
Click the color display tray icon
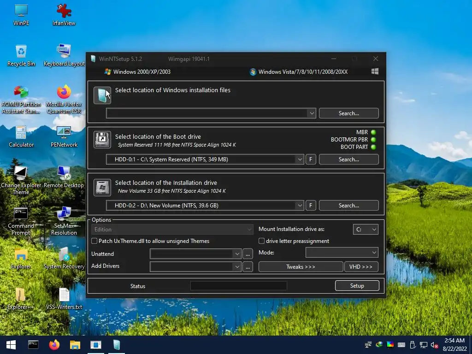point(390,345)
